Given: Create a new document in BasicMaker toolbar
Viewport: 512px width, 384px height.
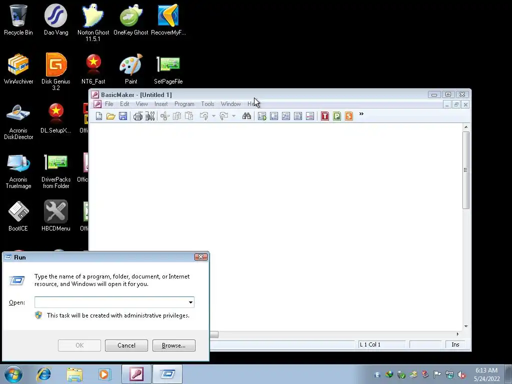Looking at the screenshot, I should 99,116.
